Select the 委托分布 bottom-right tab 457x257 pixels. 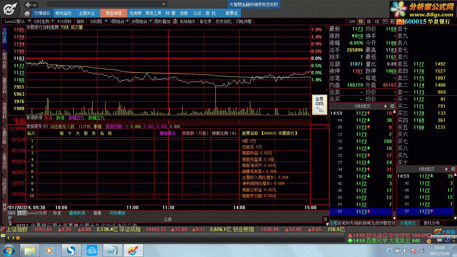(432, 223)
